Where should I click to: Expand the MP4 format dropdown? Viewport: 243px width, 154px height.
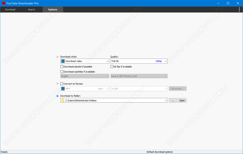click(x=85, y=89)
